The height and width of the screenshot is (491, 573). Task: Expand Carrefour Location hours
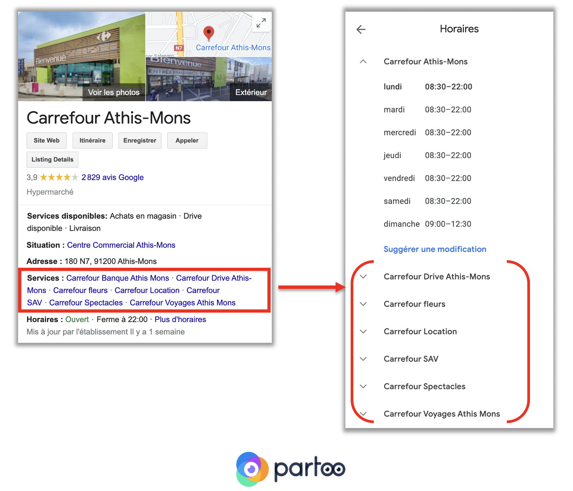point(363,331)
